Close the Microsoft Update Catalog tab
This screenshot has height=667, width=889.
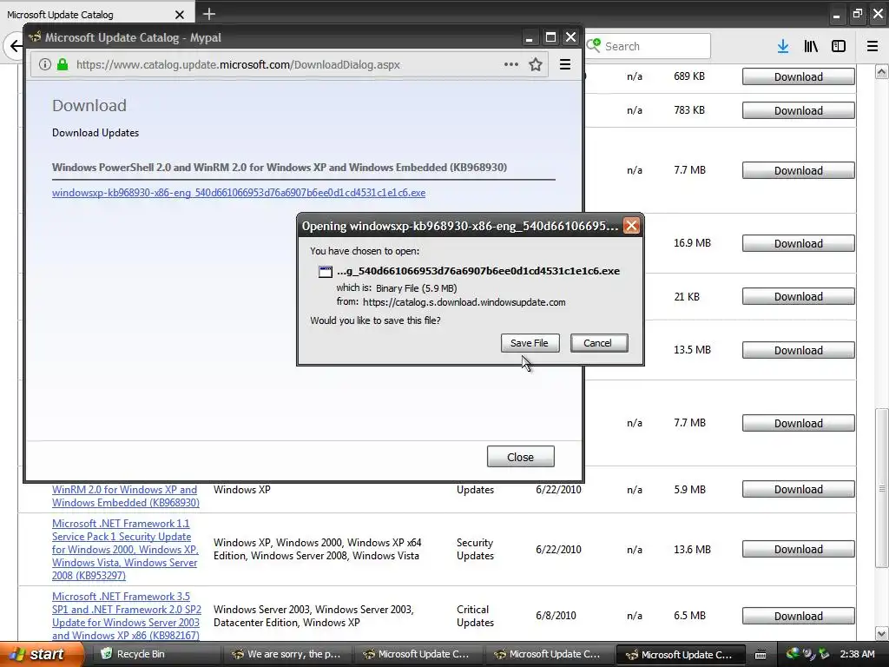[180, 15]
